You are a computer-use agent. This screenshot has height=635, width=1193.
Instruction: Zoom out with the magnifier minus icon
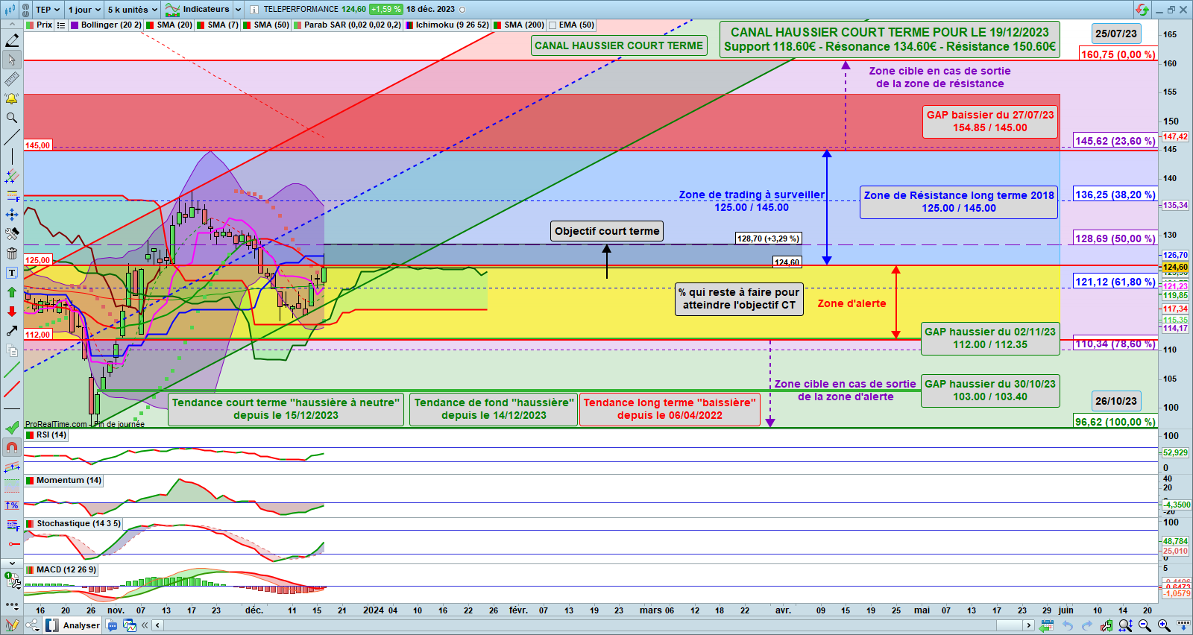point(1145,625)
